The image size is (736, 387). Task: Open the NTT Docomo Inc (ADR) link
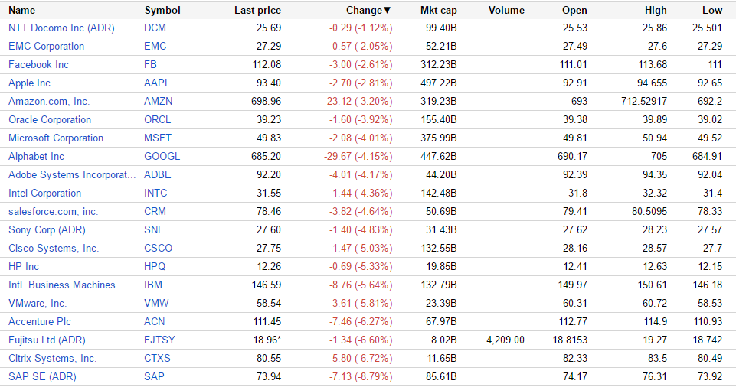(61, 28)
